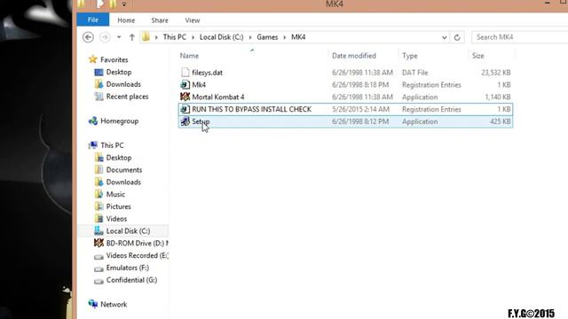This screenshot has width=568, height=319.
Task: Select the Mk4 registration entries icon
Action: point(185,85)
